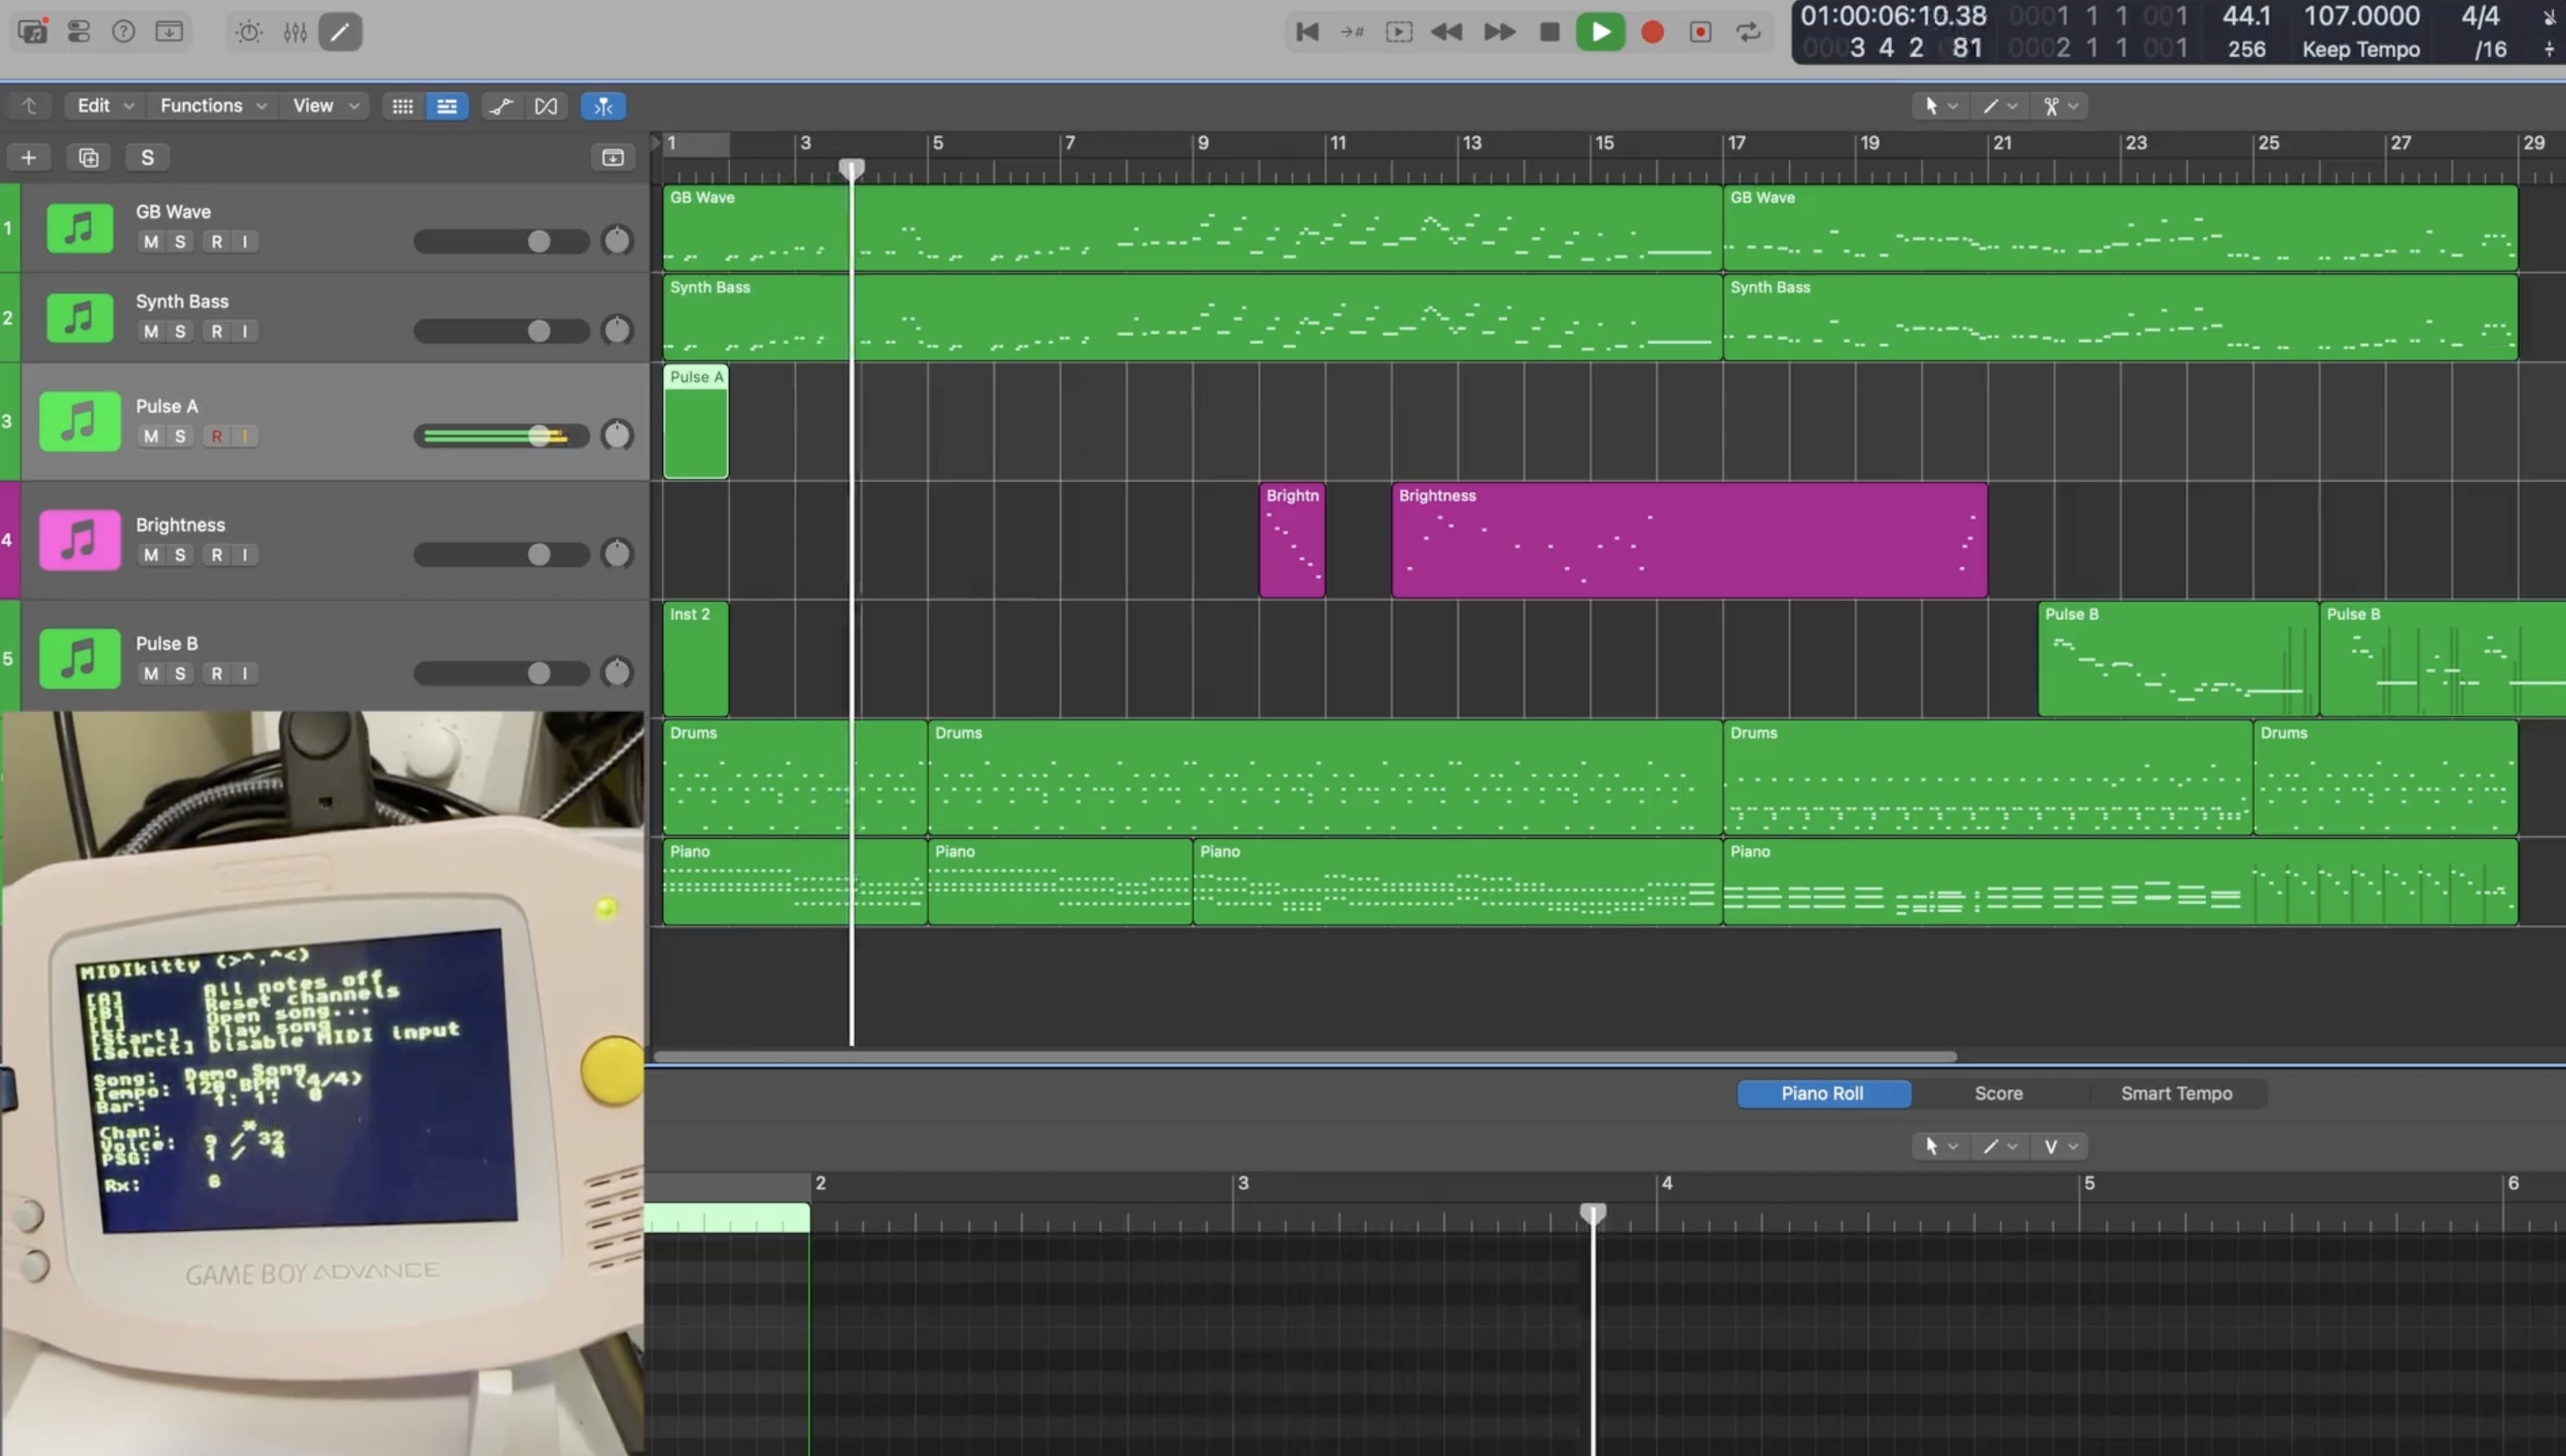Viewport: 2566px width, 1456px height.
Task: Select the Pulse B track instrument icon
Action: (80, 659)
